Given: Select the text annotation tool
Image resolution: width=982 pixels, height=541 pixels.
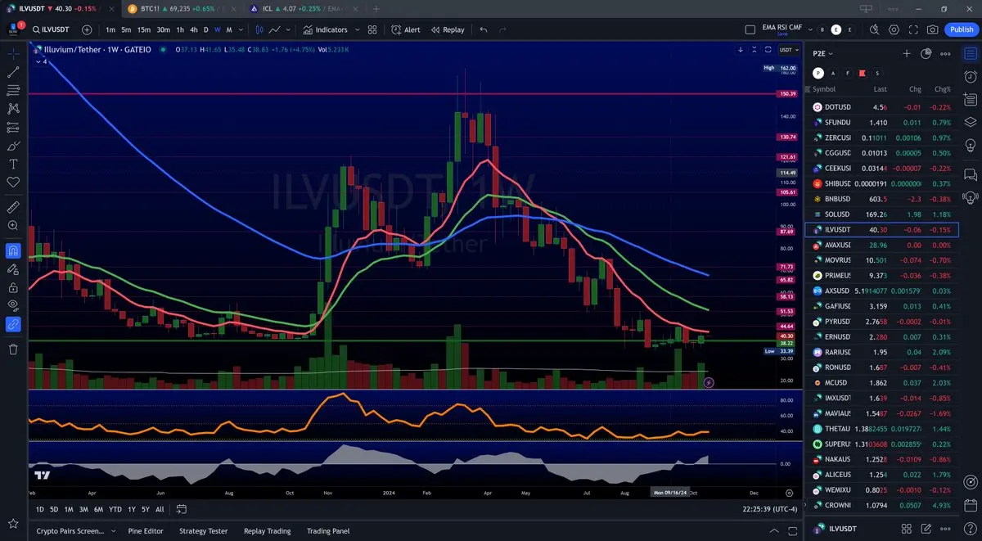Looking at the screenshot, I should pyautogui.click(x=13, y=164).
